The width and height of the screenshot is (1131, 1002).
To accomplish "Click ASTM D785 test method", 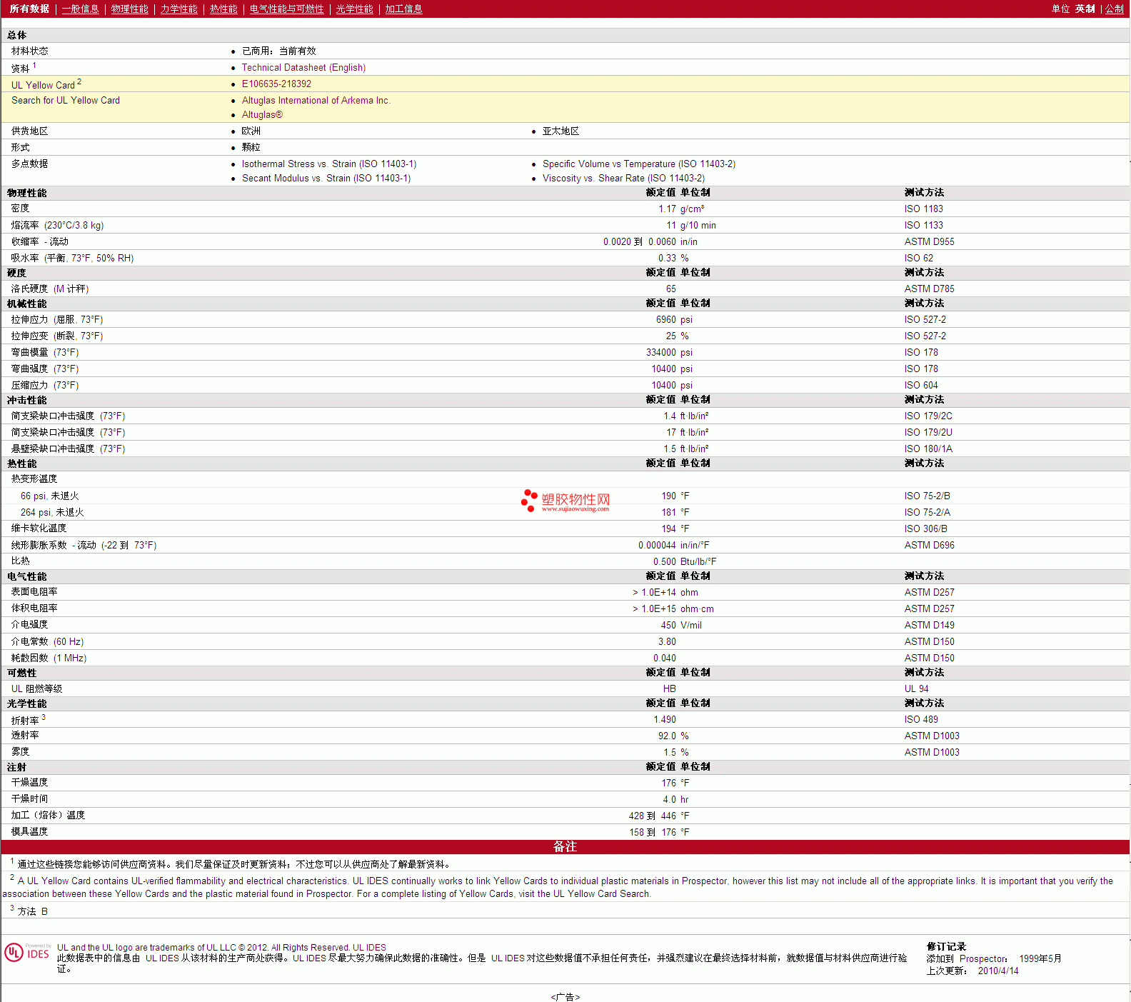I will point(929,289).
